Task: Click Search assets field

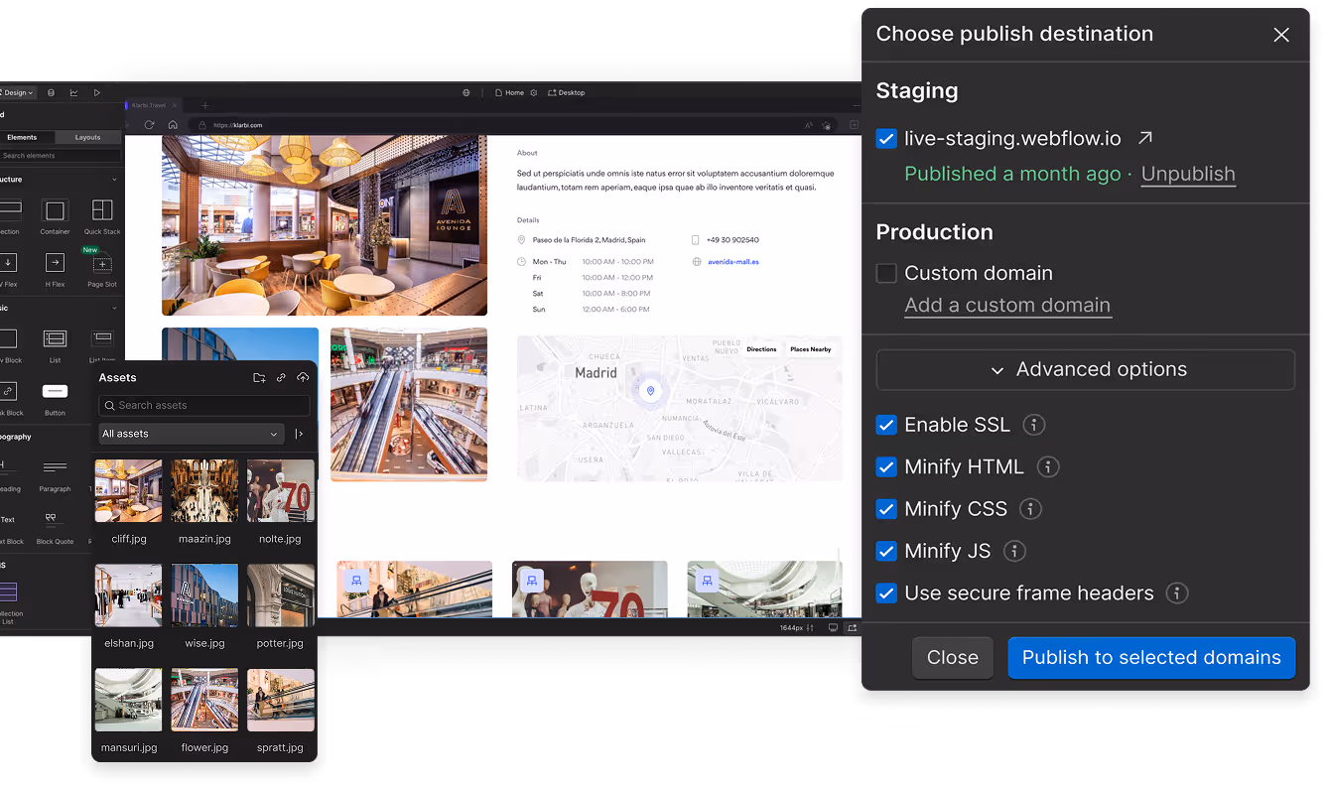Action: click(x=204, y=405)
